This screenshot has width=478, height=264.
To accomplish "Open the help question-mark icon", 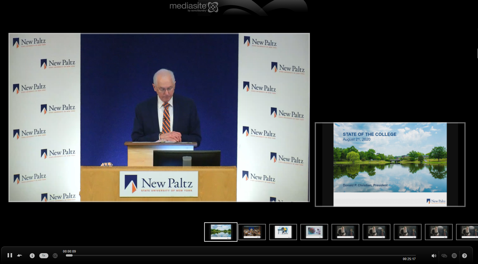I will click(x=464, y=256).
